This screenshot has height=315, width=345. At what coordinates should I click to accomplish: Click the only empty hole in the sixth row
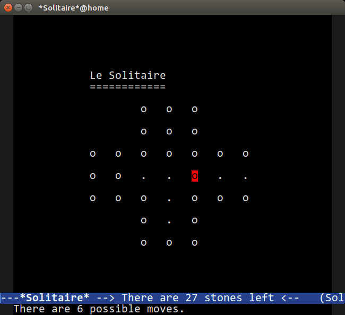click(x=169, y=221)
